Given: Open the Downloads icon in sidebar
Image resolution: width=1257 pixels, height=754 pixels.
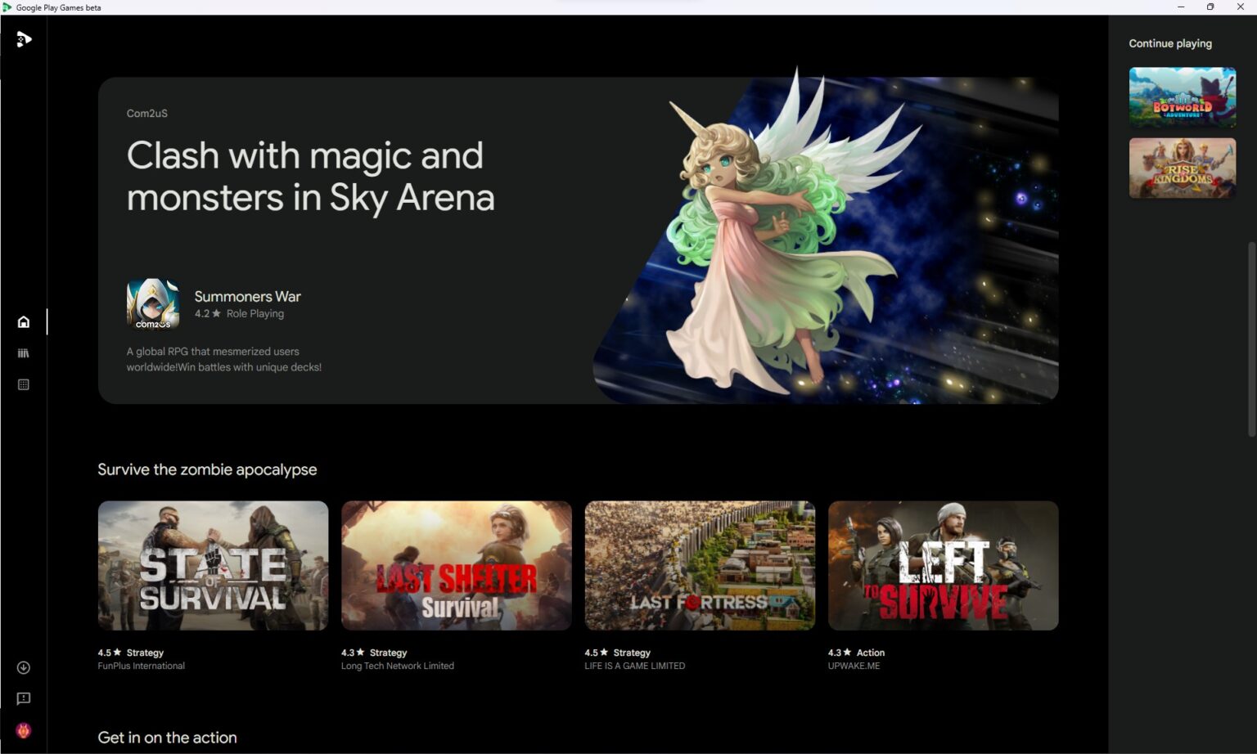Looking at the screenshot, I should tap(24, 667).
